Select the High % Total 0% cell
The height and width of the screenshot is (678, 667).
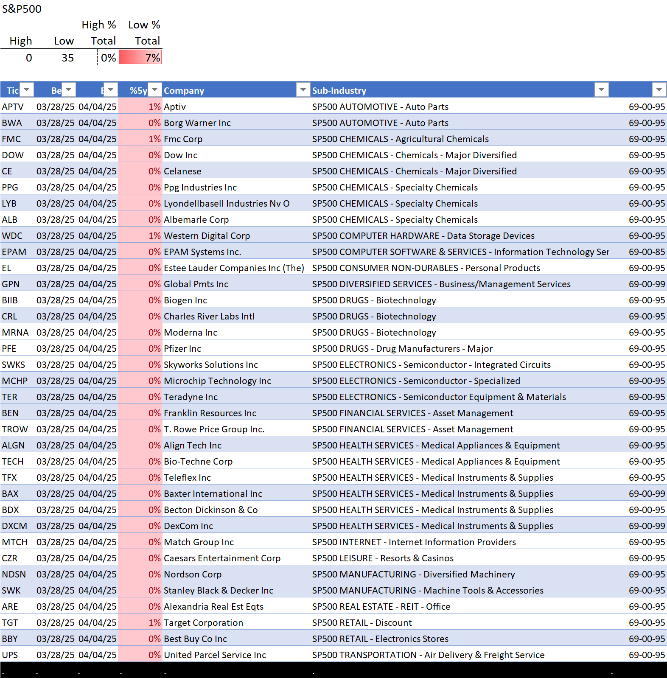click(108, 57)
